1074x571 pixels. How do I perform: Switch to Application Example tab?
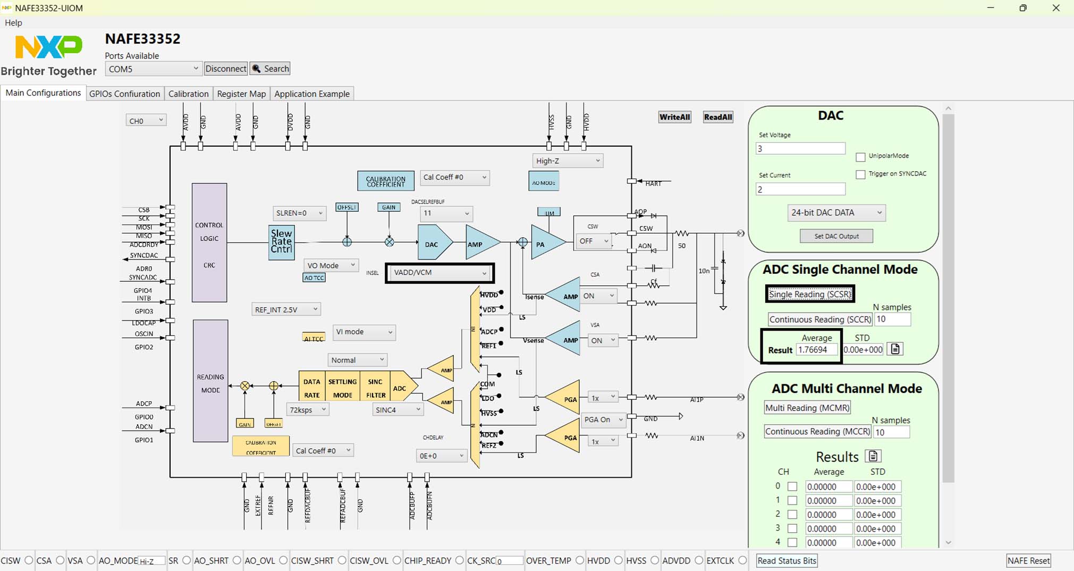(x=312, y=94)
